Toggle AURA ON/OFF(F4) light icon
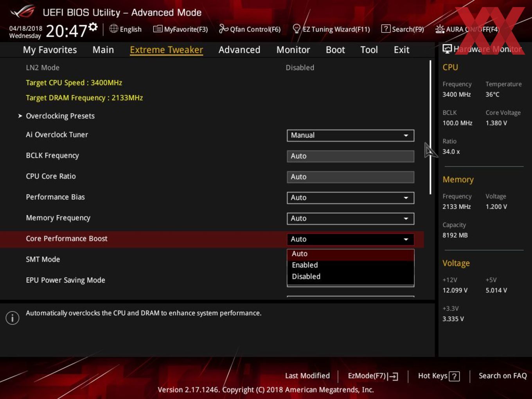The image size is (532, 399). coord(440,29)
